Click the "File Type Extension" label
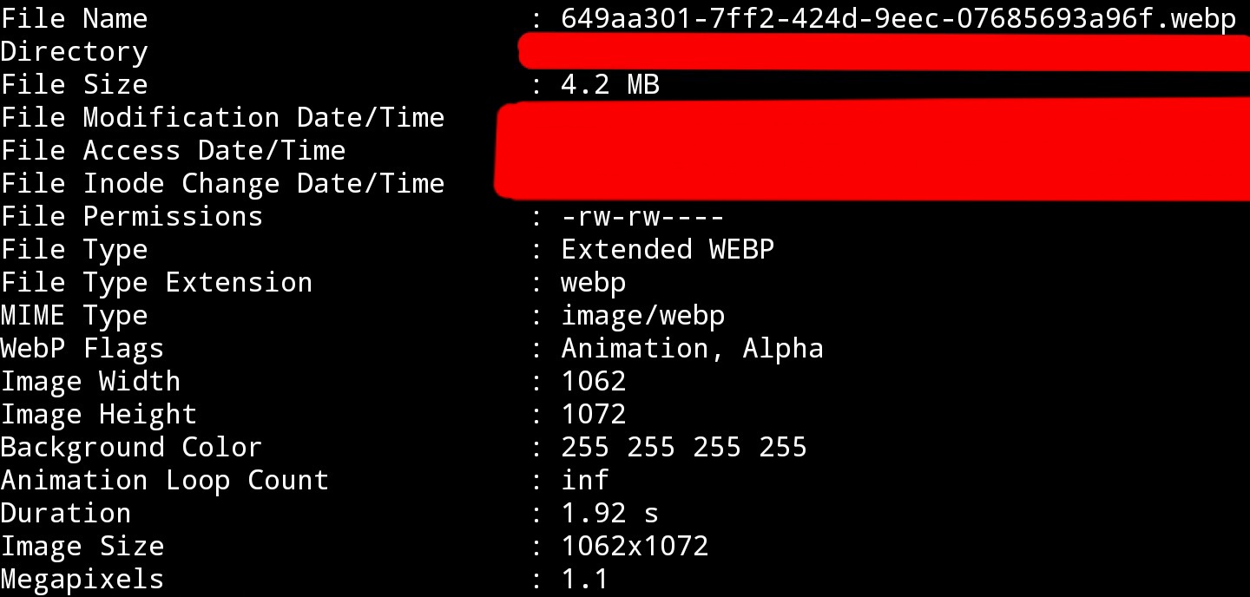Image resolution: width=1250 pixels, height=597 pixels. pos(156,283)
